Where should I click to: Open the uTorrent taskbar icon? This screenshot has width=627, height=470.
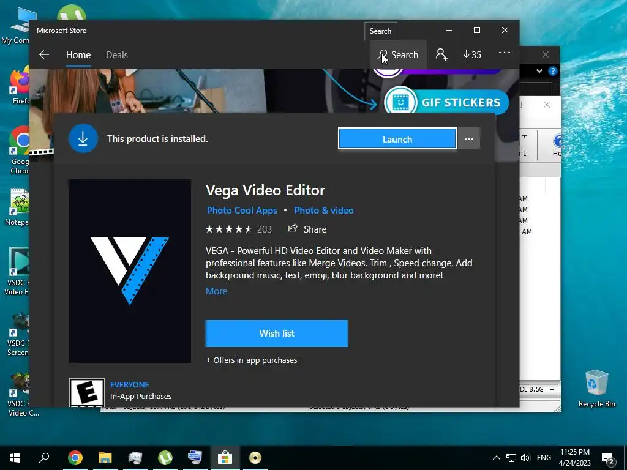coord(165,458)
